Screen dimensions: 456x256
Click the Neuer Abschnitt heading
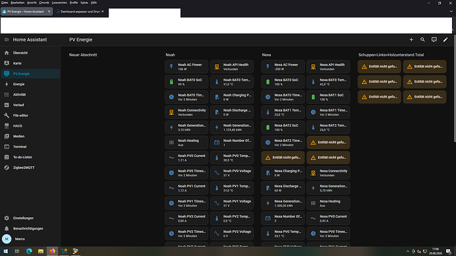pos(83,55)
